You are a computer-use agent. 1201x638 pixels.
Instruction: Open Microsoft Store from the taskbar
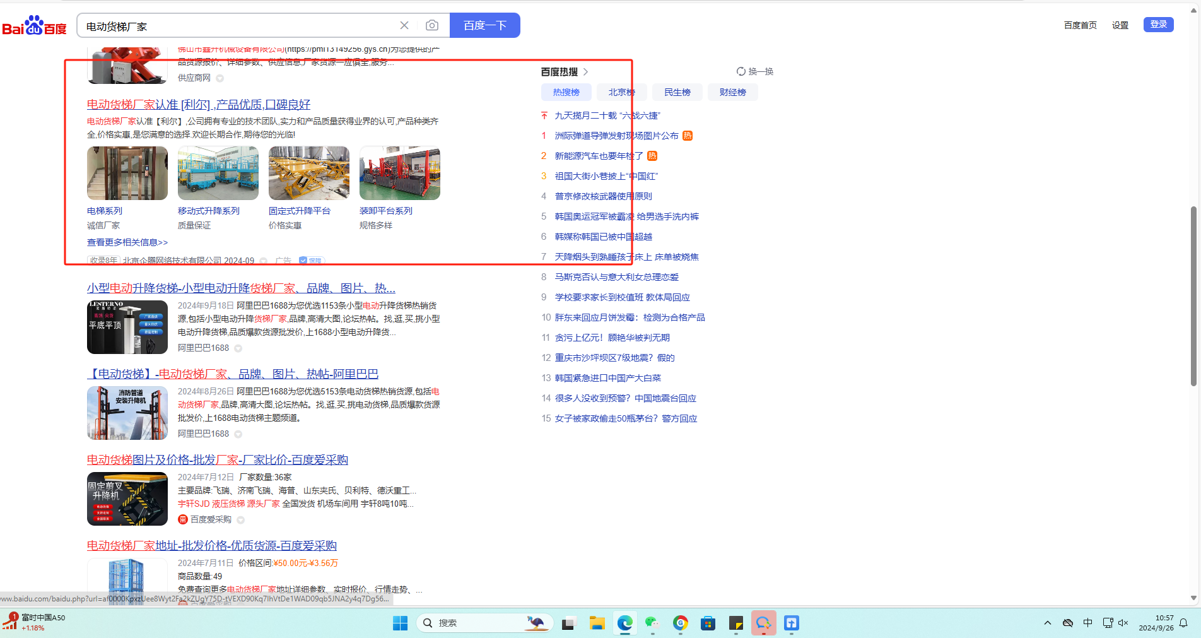[x=708, y=623]
